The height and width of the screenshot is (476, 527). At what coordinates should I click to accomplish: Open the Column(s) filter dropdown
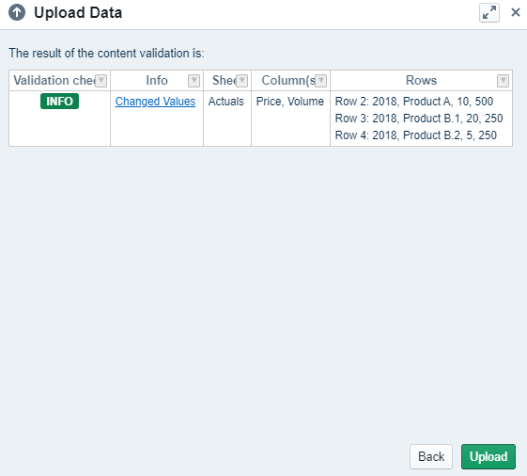[x=321, y=81]
